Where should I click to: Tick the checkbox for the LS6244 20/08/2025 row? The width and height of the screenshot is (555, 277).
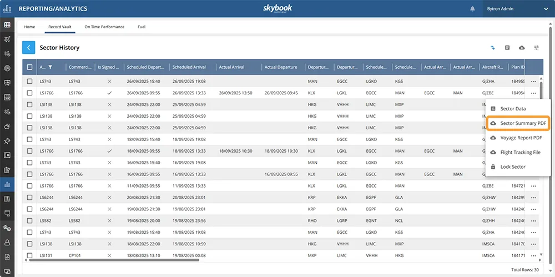click(30, 198)
